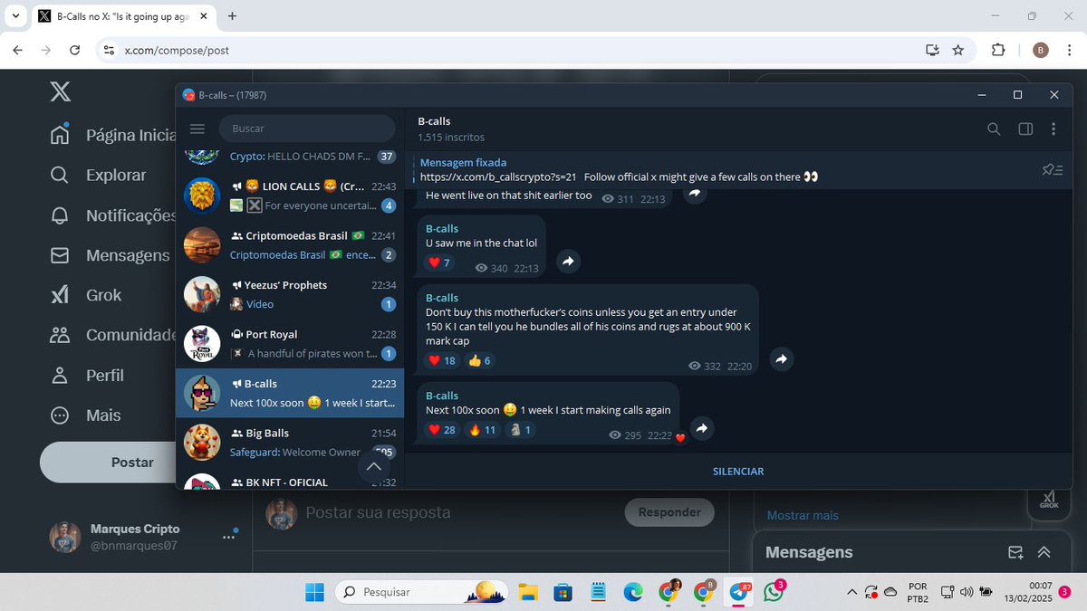Click the heart reaction with 28

coord(442,430)
